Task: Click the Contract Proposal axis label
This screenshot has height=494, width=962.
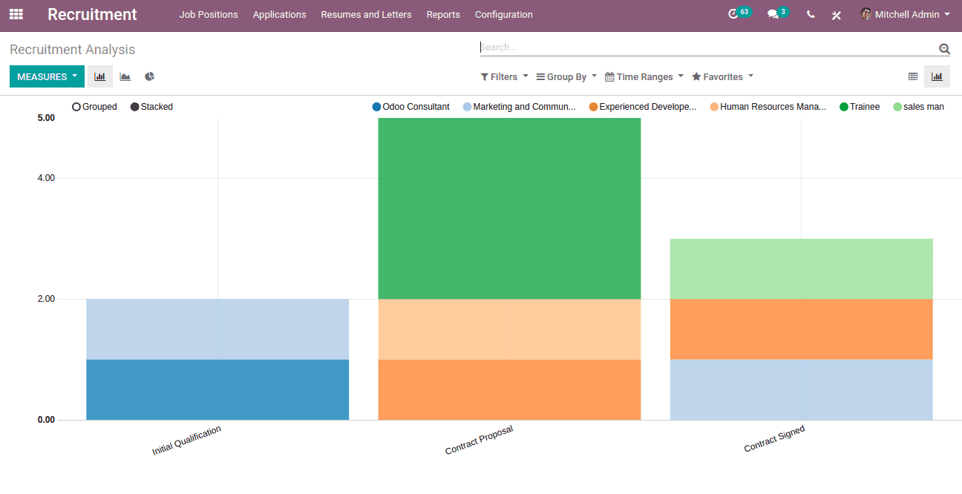Action: coord(480,440)
